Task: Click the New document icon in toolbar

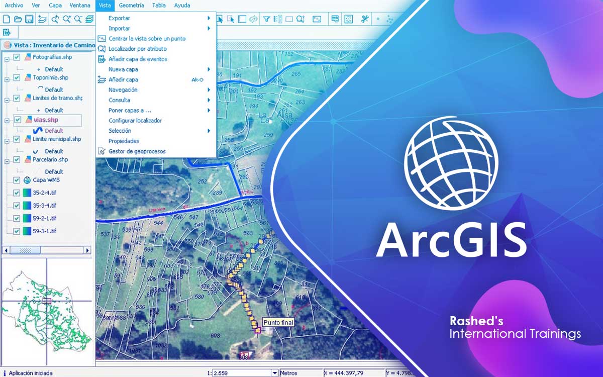Action: 7,19
